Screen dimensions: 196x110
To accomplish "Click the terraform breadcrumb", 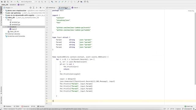I will (13, 5).
